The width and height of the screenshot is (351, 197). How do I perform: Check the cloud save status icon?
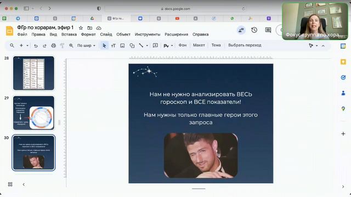coord(99,28)
